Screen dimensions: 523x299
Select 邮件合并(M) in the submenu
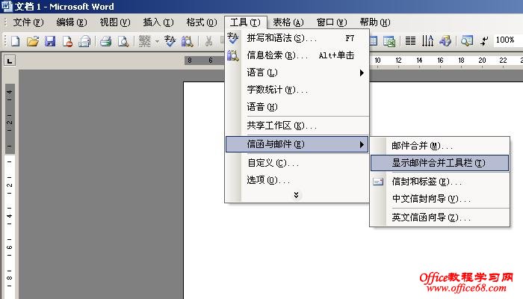pos(439,146)
